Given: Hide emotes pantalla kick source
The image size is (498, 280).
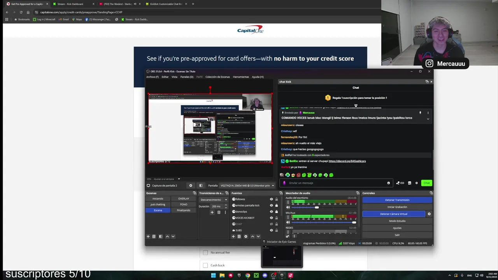Looking at the screenshot, I should click(x=272, y=205).
